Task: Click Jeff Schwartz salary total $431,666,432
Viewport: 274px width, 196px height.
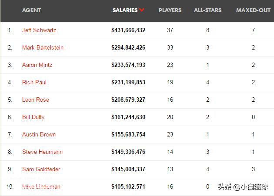Action: [x=128, y=30]
